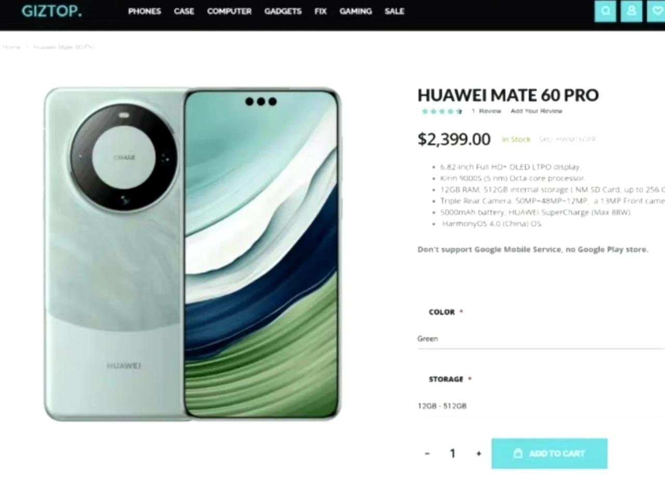Image resolution: width=665 pixels, height=477 pixels.
Task: Increase quantity with plus button
Action: pyautogui.click(x=478, y=454)
